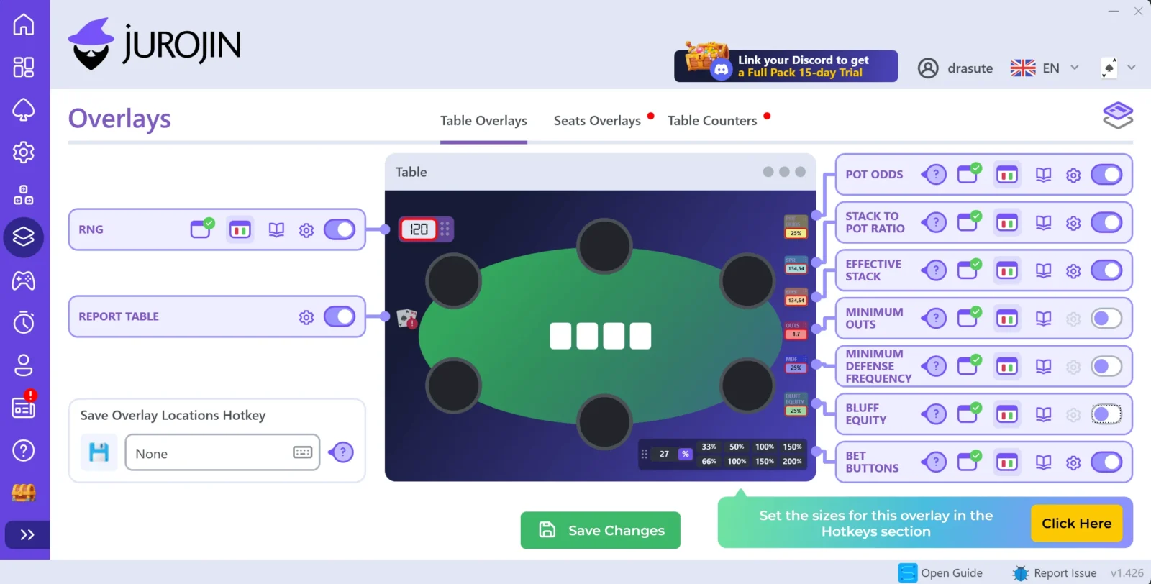Open the Open Guide link
This screenshot has width=1151, height=584.
coord(941,573)
